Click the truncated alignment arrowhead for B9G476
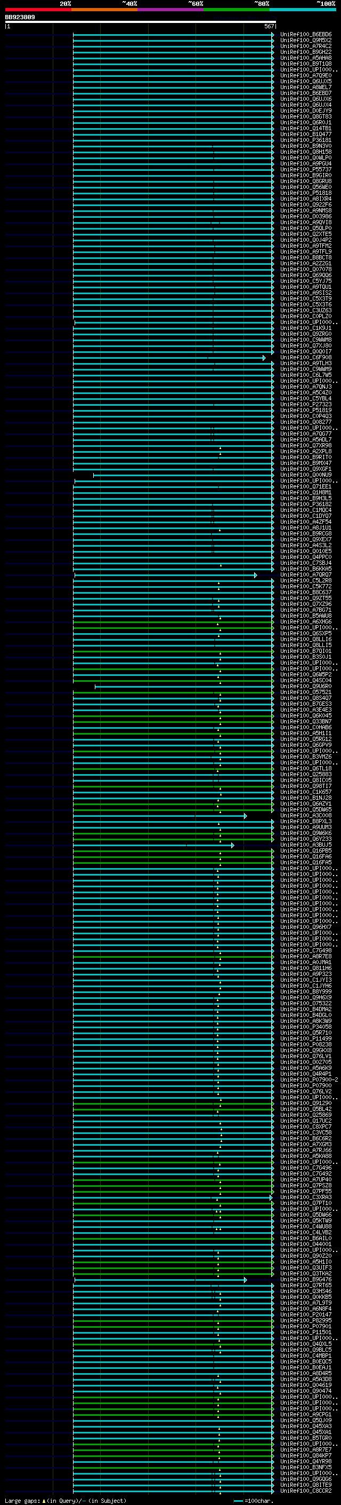 pos(246,1280)
